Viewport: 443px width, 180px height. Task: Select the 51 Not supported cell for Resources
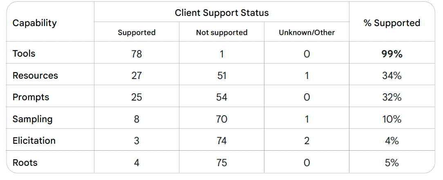pyautogui.click(x=221, y=75)
